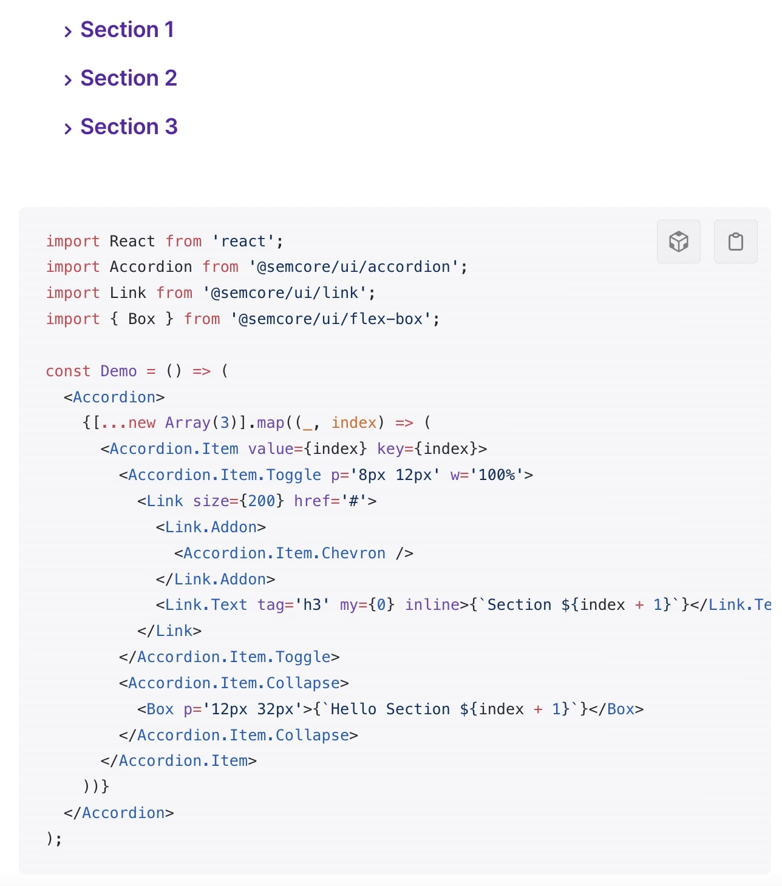Screen dimensions: 782x886
Task: Expand the Section 2 chevron
Action: [x=68, y=80]
